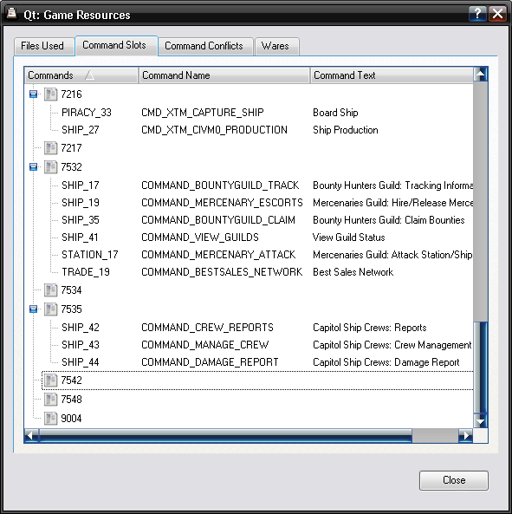Image resolution: width=512 pixels, height=514 pixels.
Task: Click COMMAND_MERCENARY_ESCORTS command name
Action: coord(222,203)
